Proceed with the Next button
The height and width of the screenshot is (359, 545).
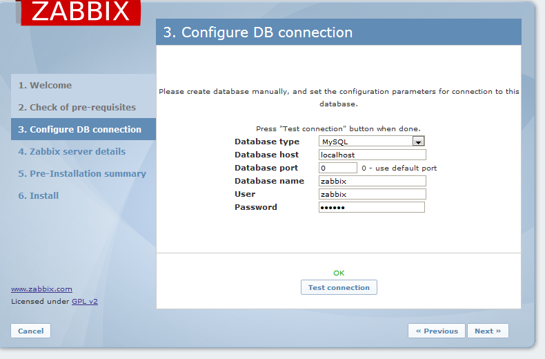[488, 331]
